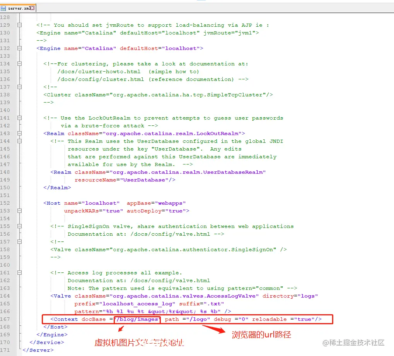The width and height of the screenshot is (394, 356).
Task: Click directory="logs" attribute text
Action: 290,296
